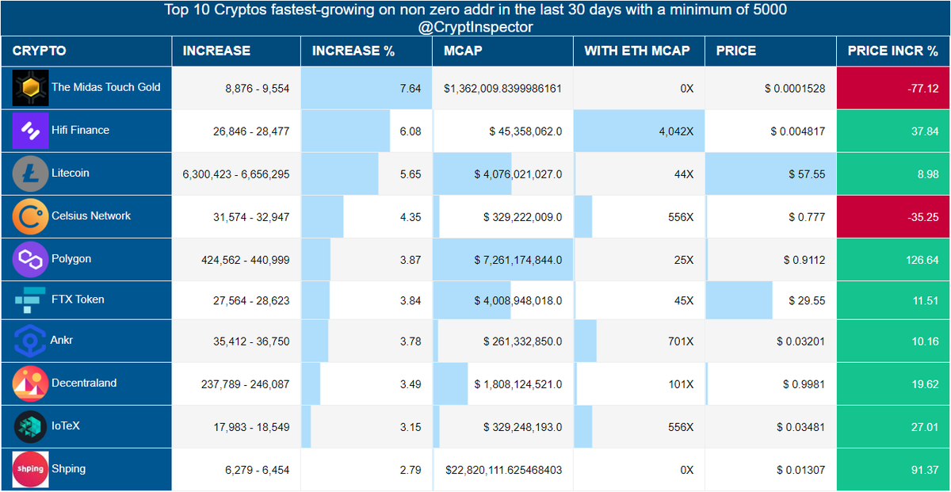The width and height of the screenshot is (951, 492).
Task: Click the FTX Token logo icon
Action: point(31,300)
